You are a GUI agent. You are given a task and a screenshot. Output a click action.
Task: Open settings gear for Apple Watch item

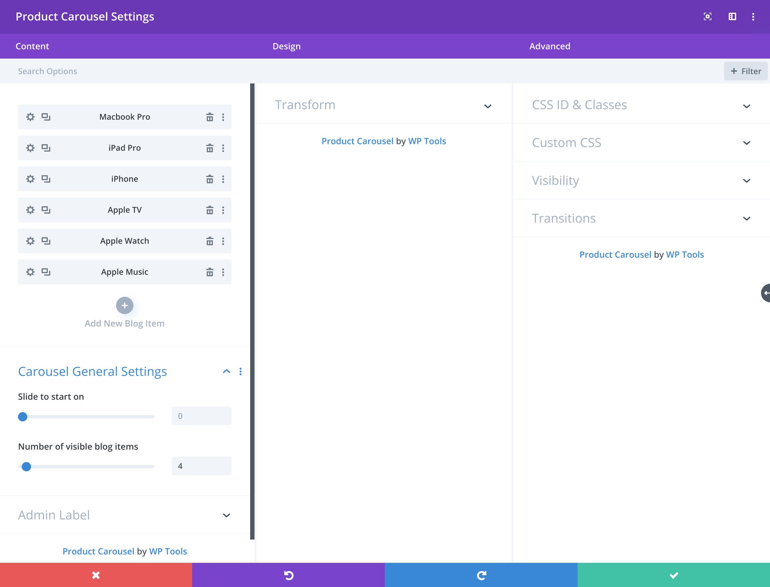30,241
